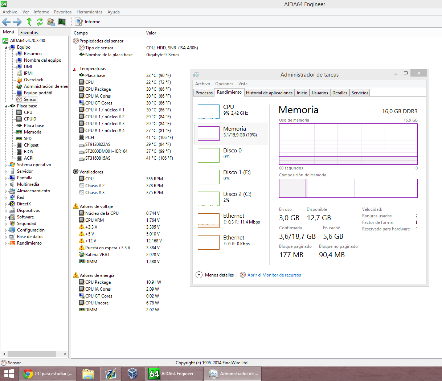Screen dimensions: 442x381
Task: Collapse the Placa base tree node
Action: [6, 106]
